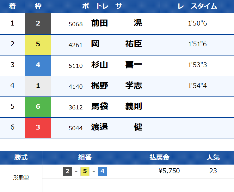
Task: Click the small black 2 combination badge
Action: (x=67, y=172)
